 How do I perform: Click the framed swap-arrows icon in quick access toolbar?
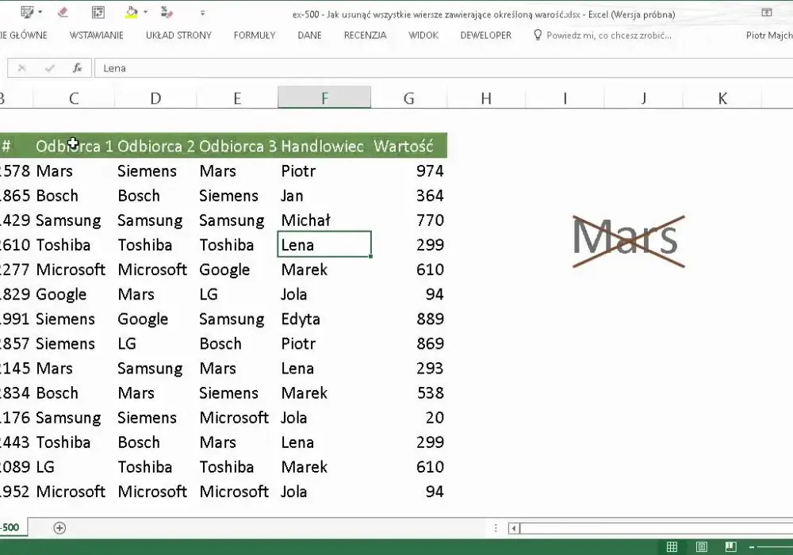98,12
